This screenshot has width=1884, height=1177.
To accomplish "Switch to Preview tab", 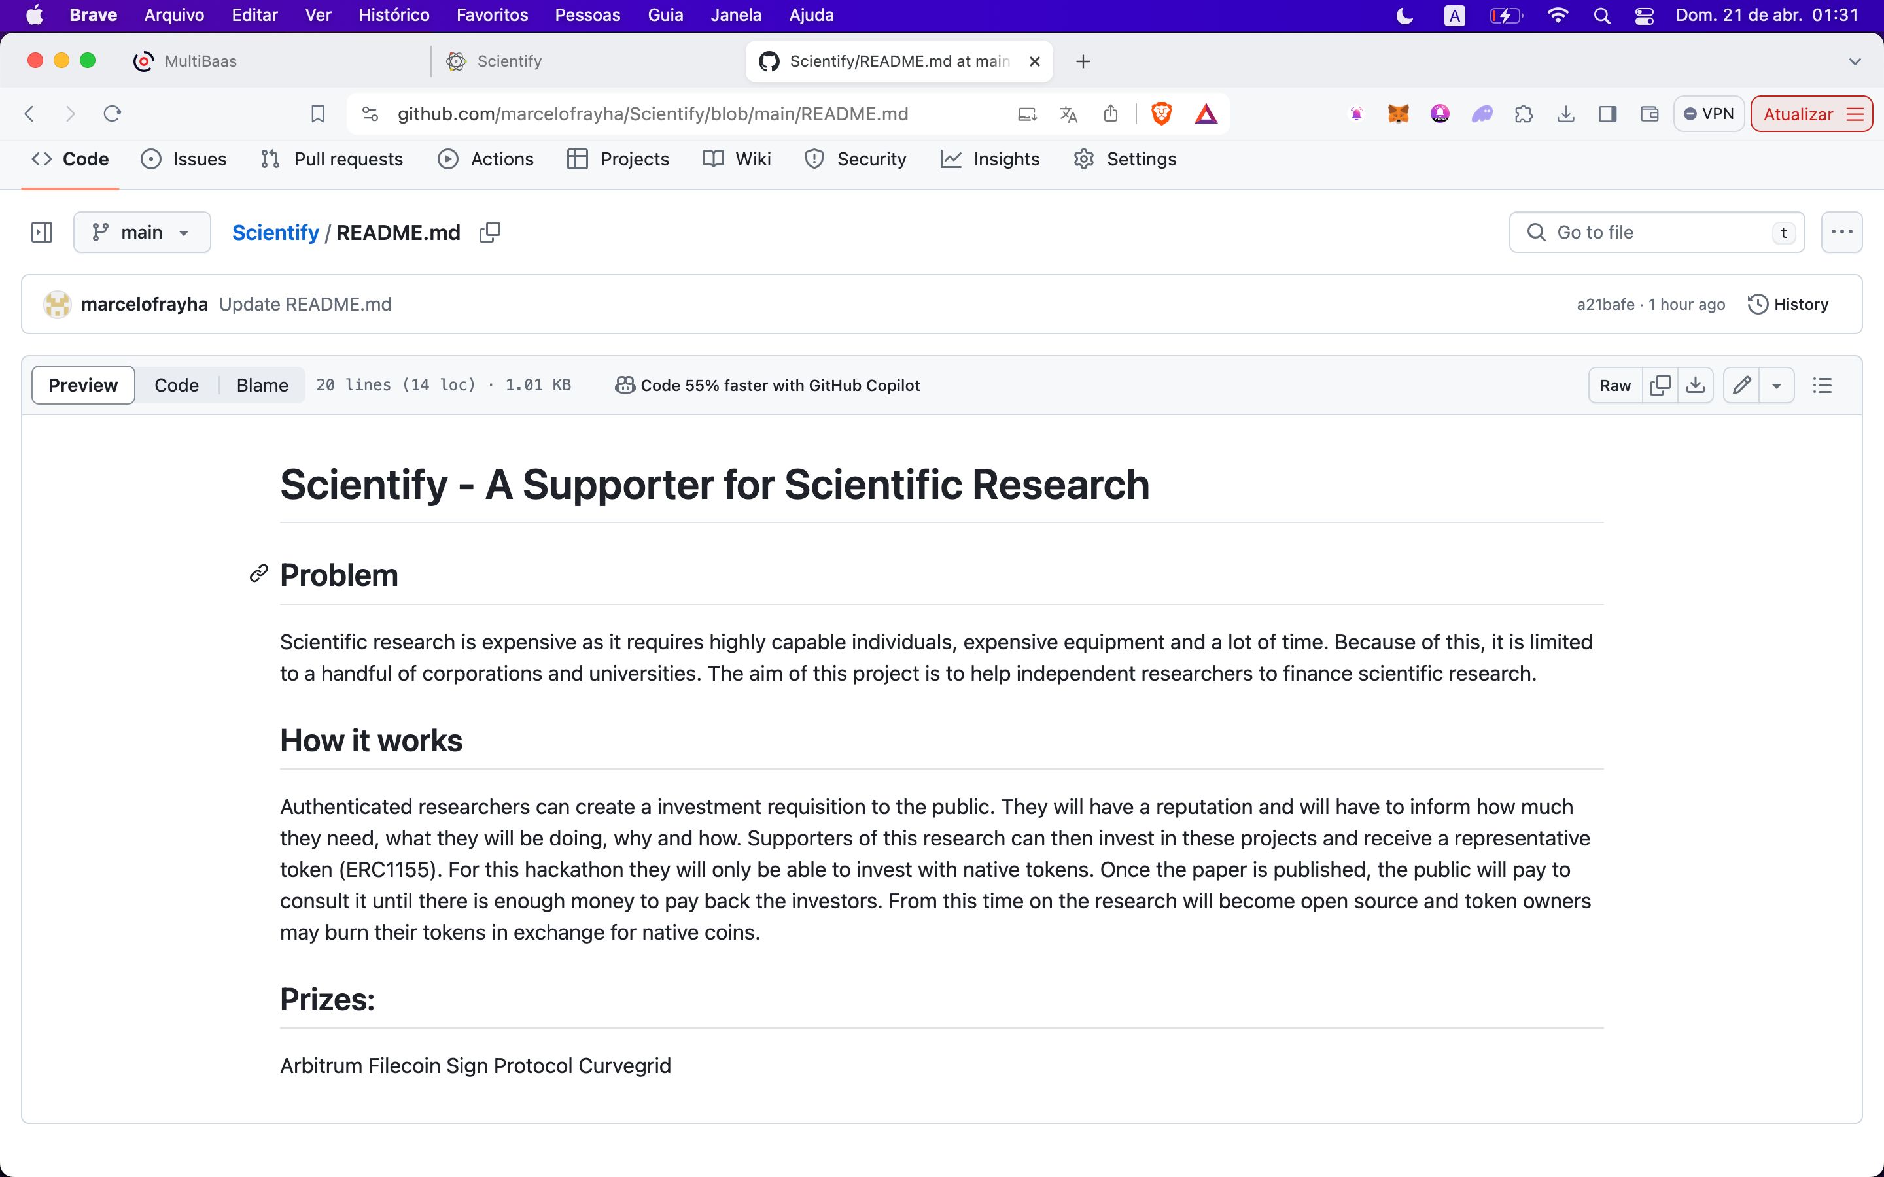I will pyautogui.click(x=81, y=384).
